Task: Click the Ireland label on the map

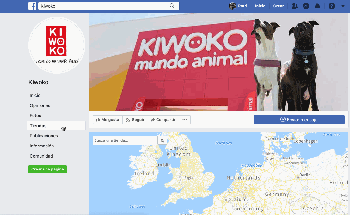Action: (x=144, y=174)
